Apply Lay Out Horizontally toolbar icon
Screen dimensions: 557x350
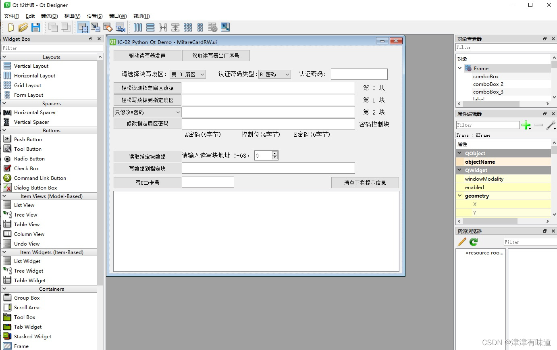tap(138, 27)
